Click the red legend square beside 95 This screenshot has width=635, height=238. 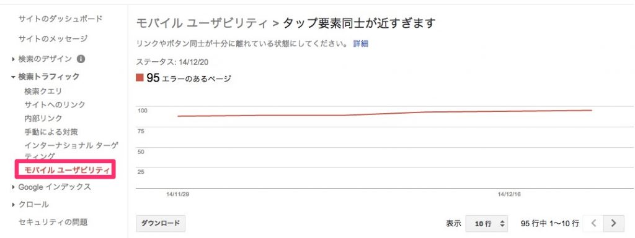click(140, 77)
